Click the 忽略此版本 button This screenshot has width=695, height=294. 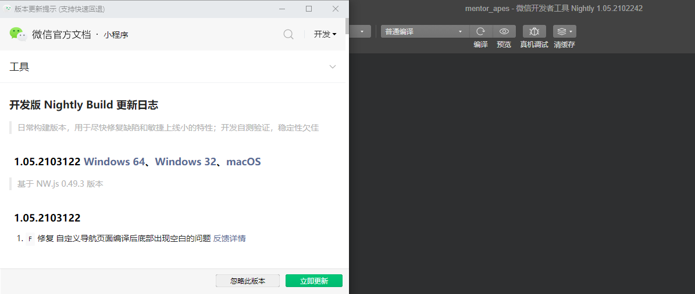coord(248,281)
